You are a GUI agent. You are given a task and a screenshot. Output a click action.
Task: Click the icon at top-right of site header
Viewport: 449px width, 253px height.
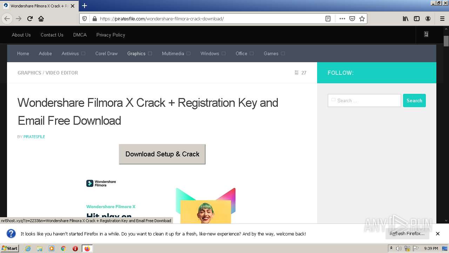(x=426, y=34)
